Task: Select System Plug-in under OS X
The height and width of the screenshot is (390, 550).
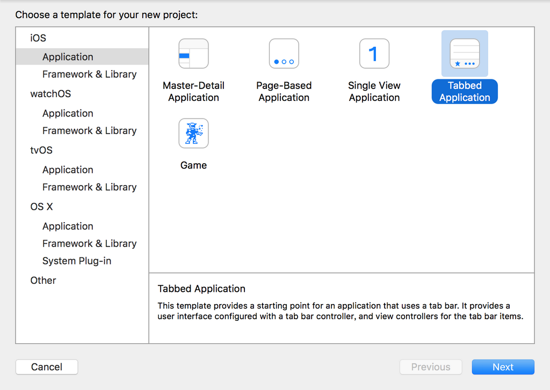Action: 77,261
